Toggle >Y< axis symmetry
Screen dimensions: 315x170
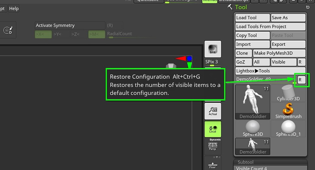click(x=61, y=34)
